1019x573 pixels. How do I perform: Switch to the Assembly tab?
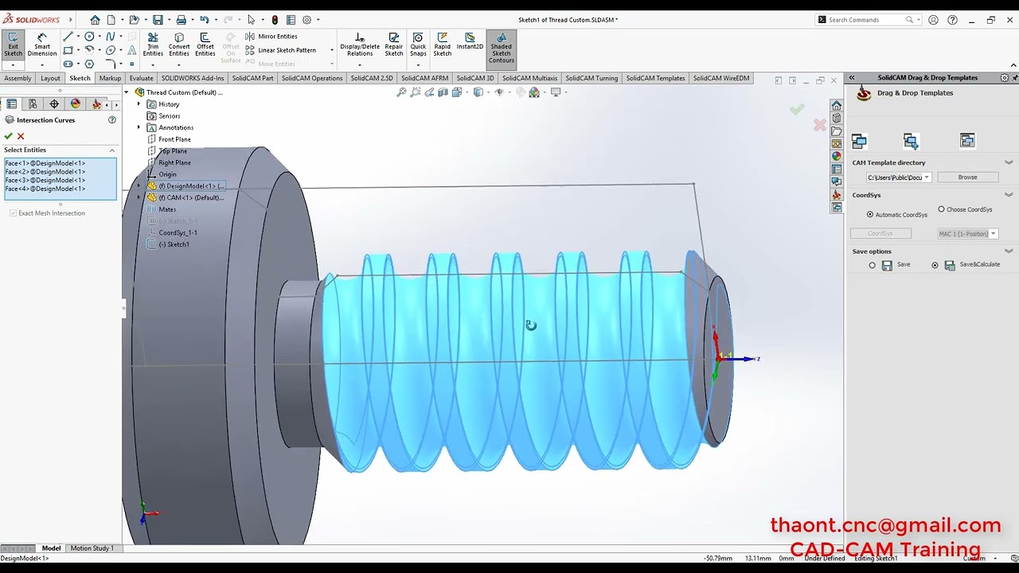pos(18,78)
